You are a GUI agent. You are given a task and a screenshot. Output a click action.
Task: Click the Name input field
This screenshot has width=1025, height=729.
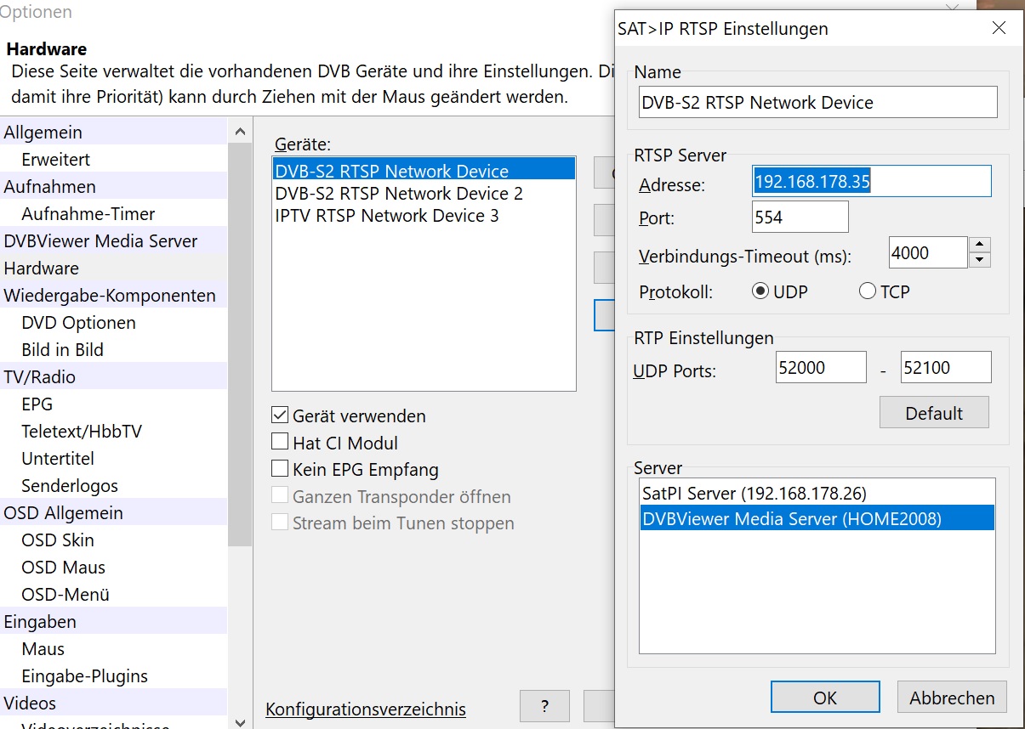[x=817, y=102]
